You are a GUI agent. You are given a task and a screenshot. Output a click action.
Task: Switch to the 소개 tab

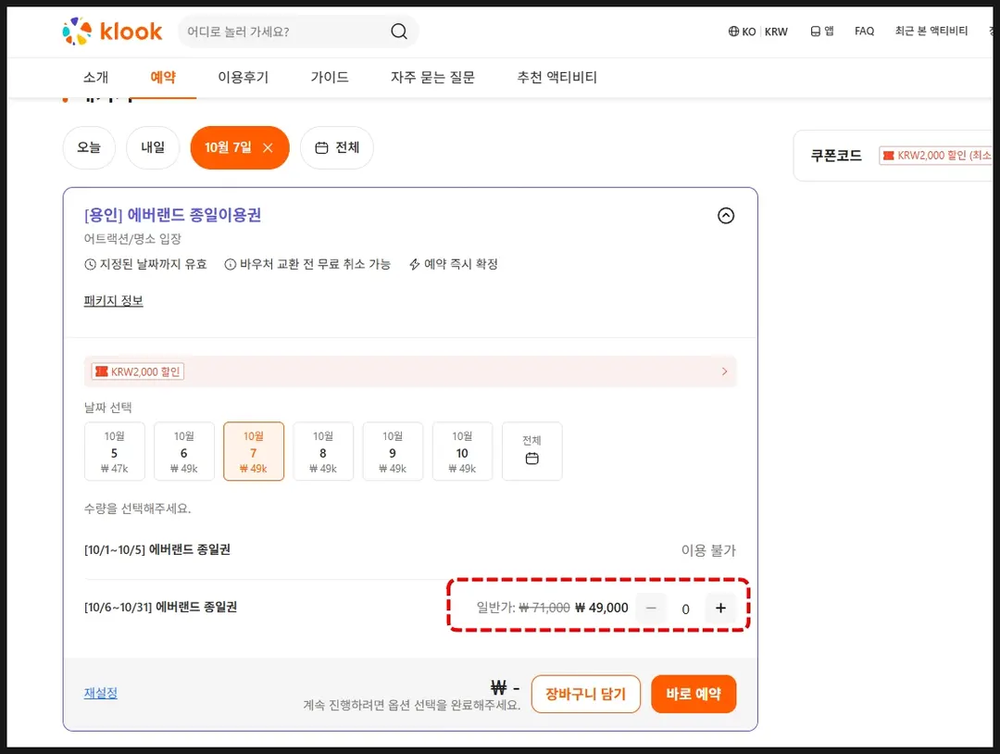click(95, 77)
